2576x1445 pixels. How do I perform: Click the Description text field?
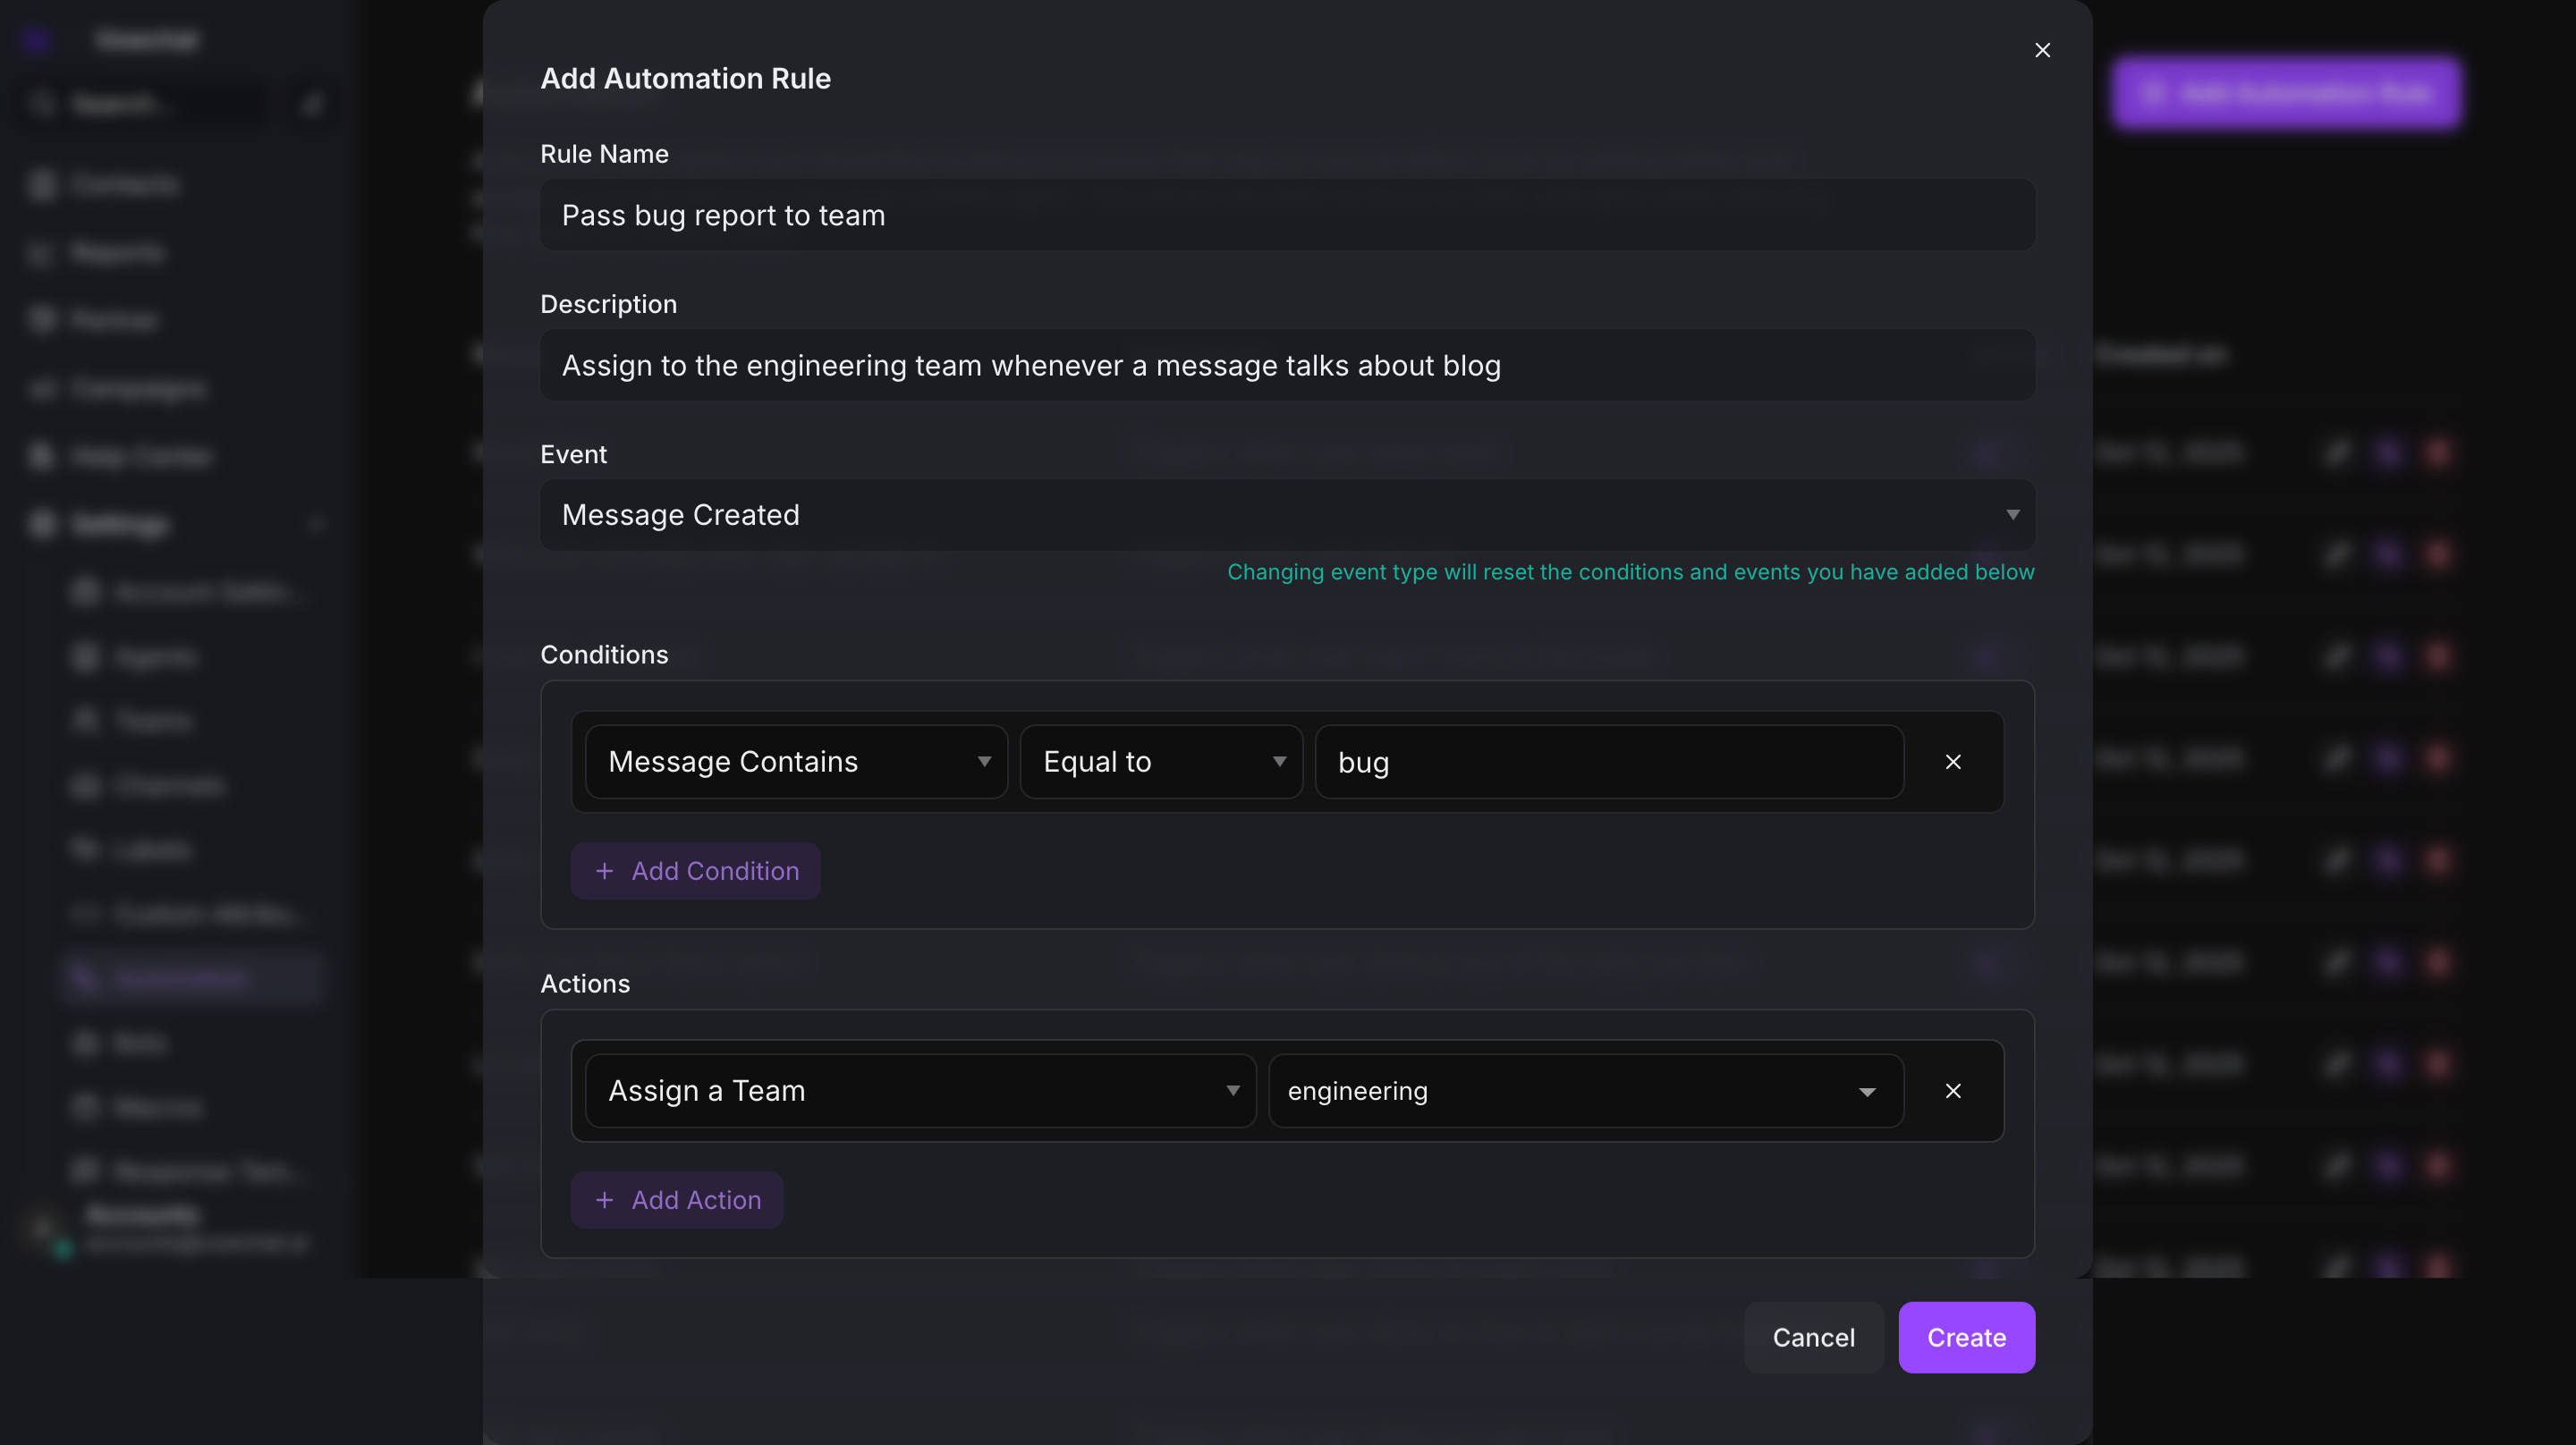[x=1286, y=365]
